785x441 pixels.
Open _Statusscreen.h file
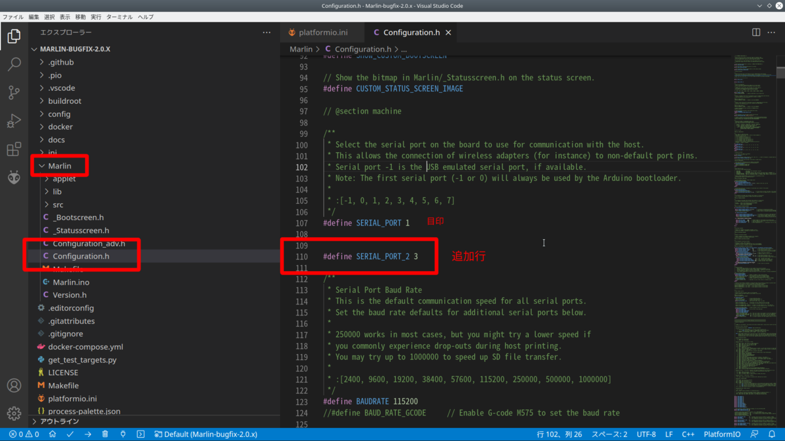click(x=81, y=230)
